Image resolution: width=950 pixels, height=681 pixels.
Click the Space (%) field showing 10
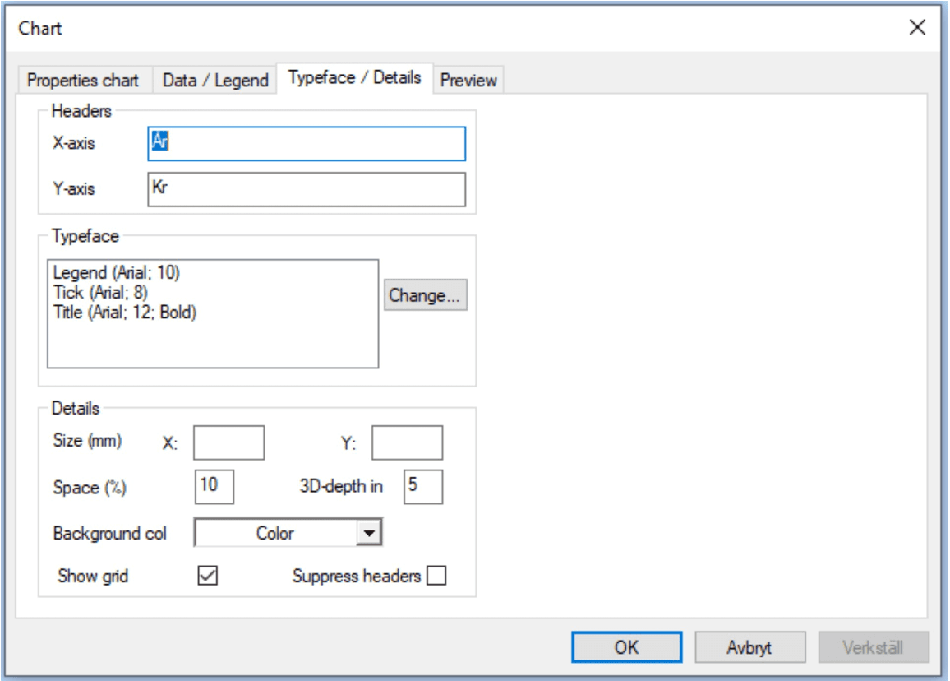point(214,486)
